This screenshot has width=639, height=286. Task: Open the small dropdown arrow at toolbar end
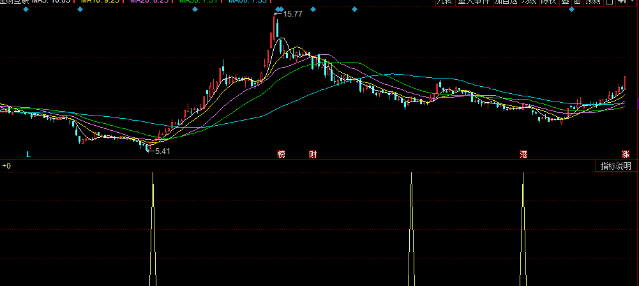(633, 3)
